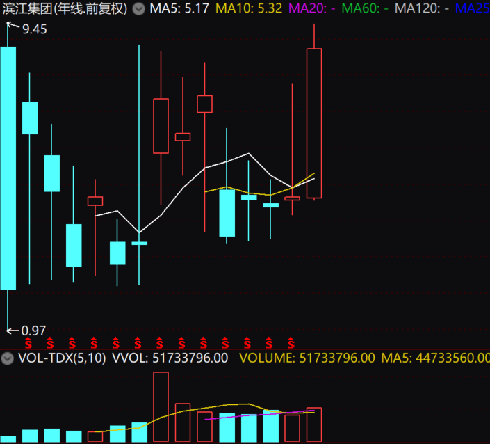
Task: Click the tall cyan candlestick at far left
Action: (8, 167)
